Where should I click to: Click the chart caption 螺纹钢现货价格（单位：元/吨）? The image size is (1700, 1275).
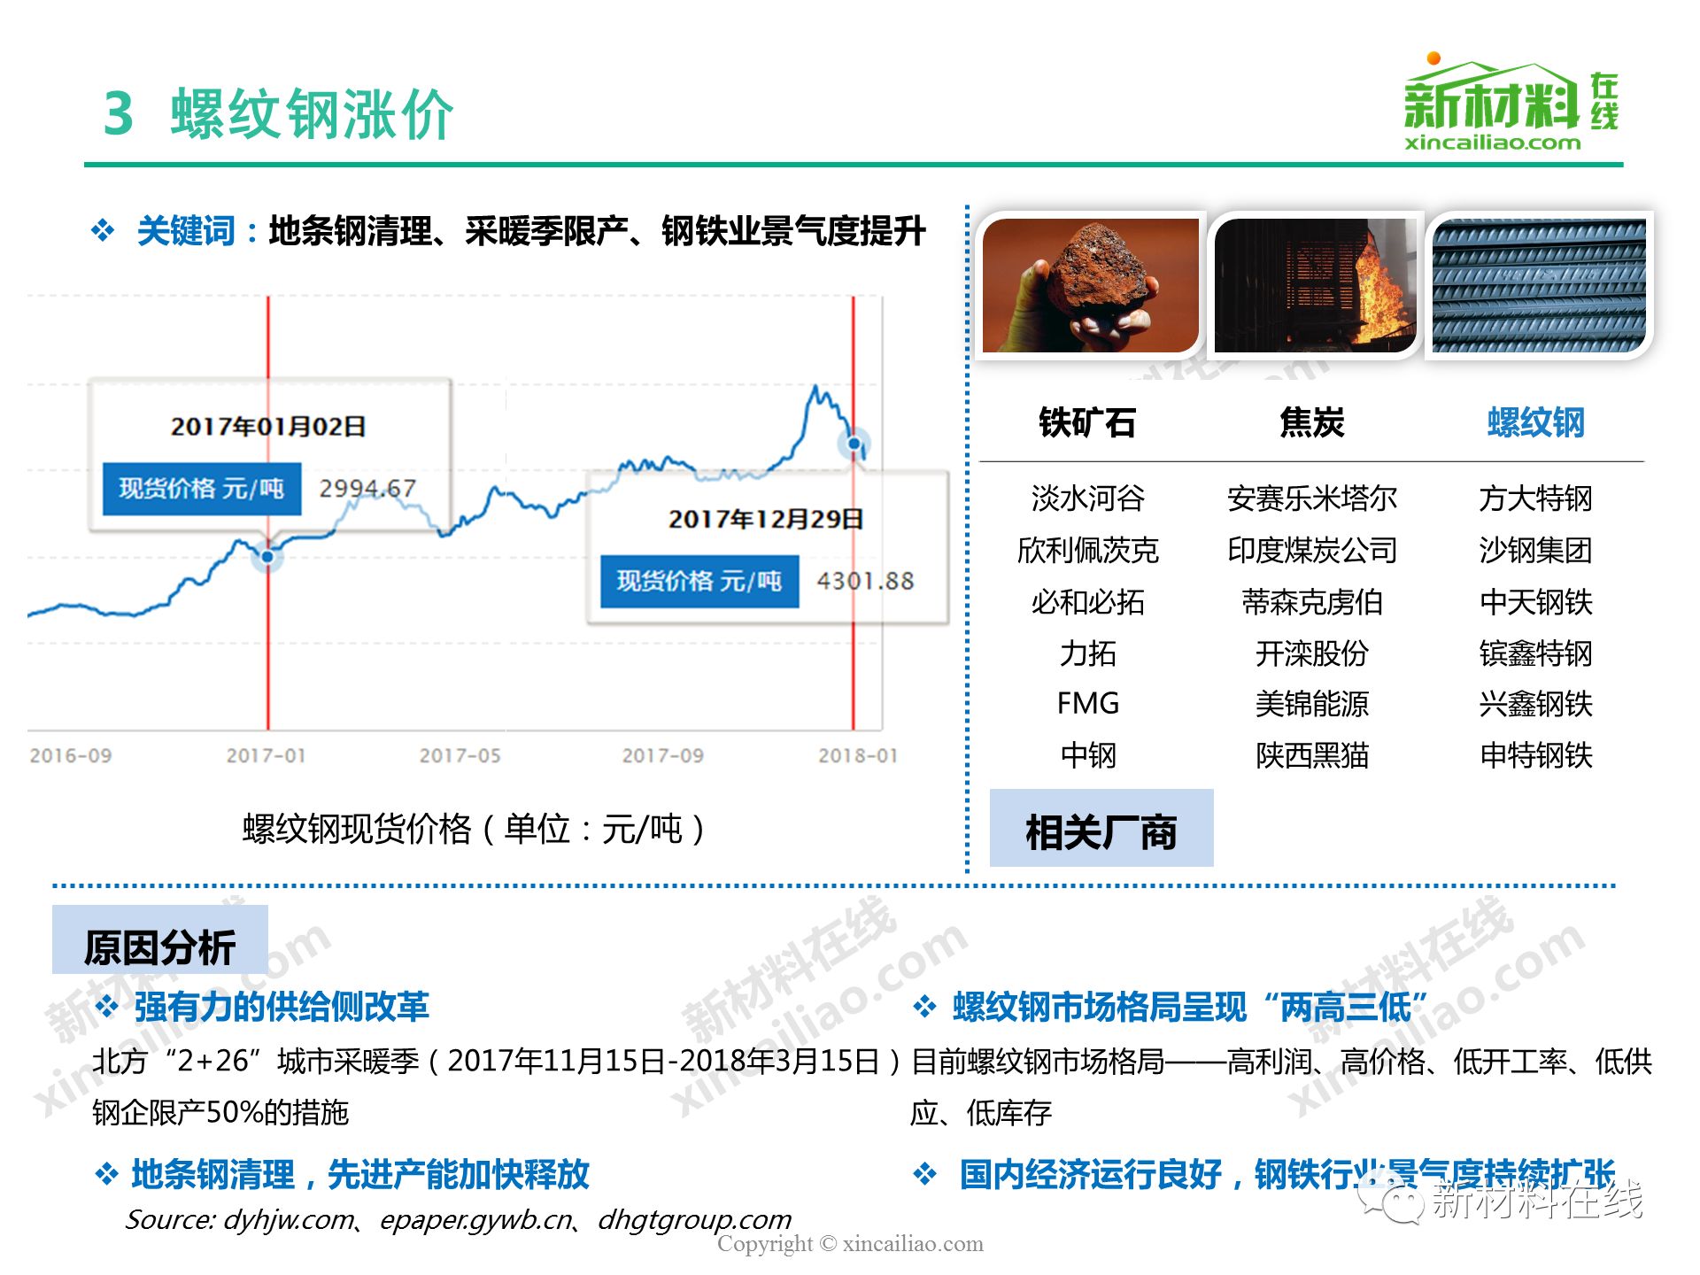pyautogui.click(x=475, y=829)
